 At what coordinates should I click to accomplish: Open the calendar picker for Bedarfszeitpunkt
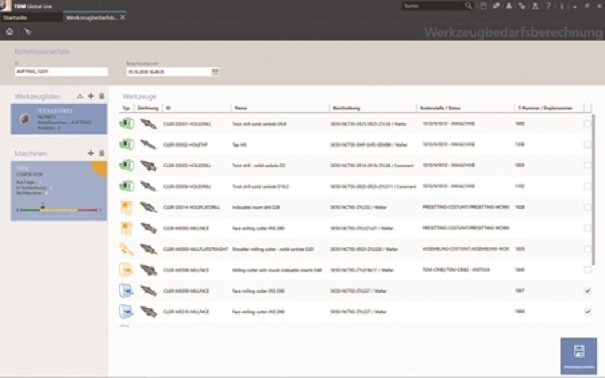[215, 72]
